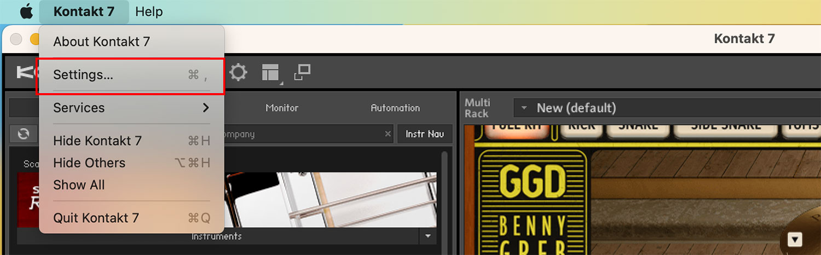Open Settings… from the Kontakt 7 menu
The height and width of the screenshot is (255, 821).
pos(131,75)
